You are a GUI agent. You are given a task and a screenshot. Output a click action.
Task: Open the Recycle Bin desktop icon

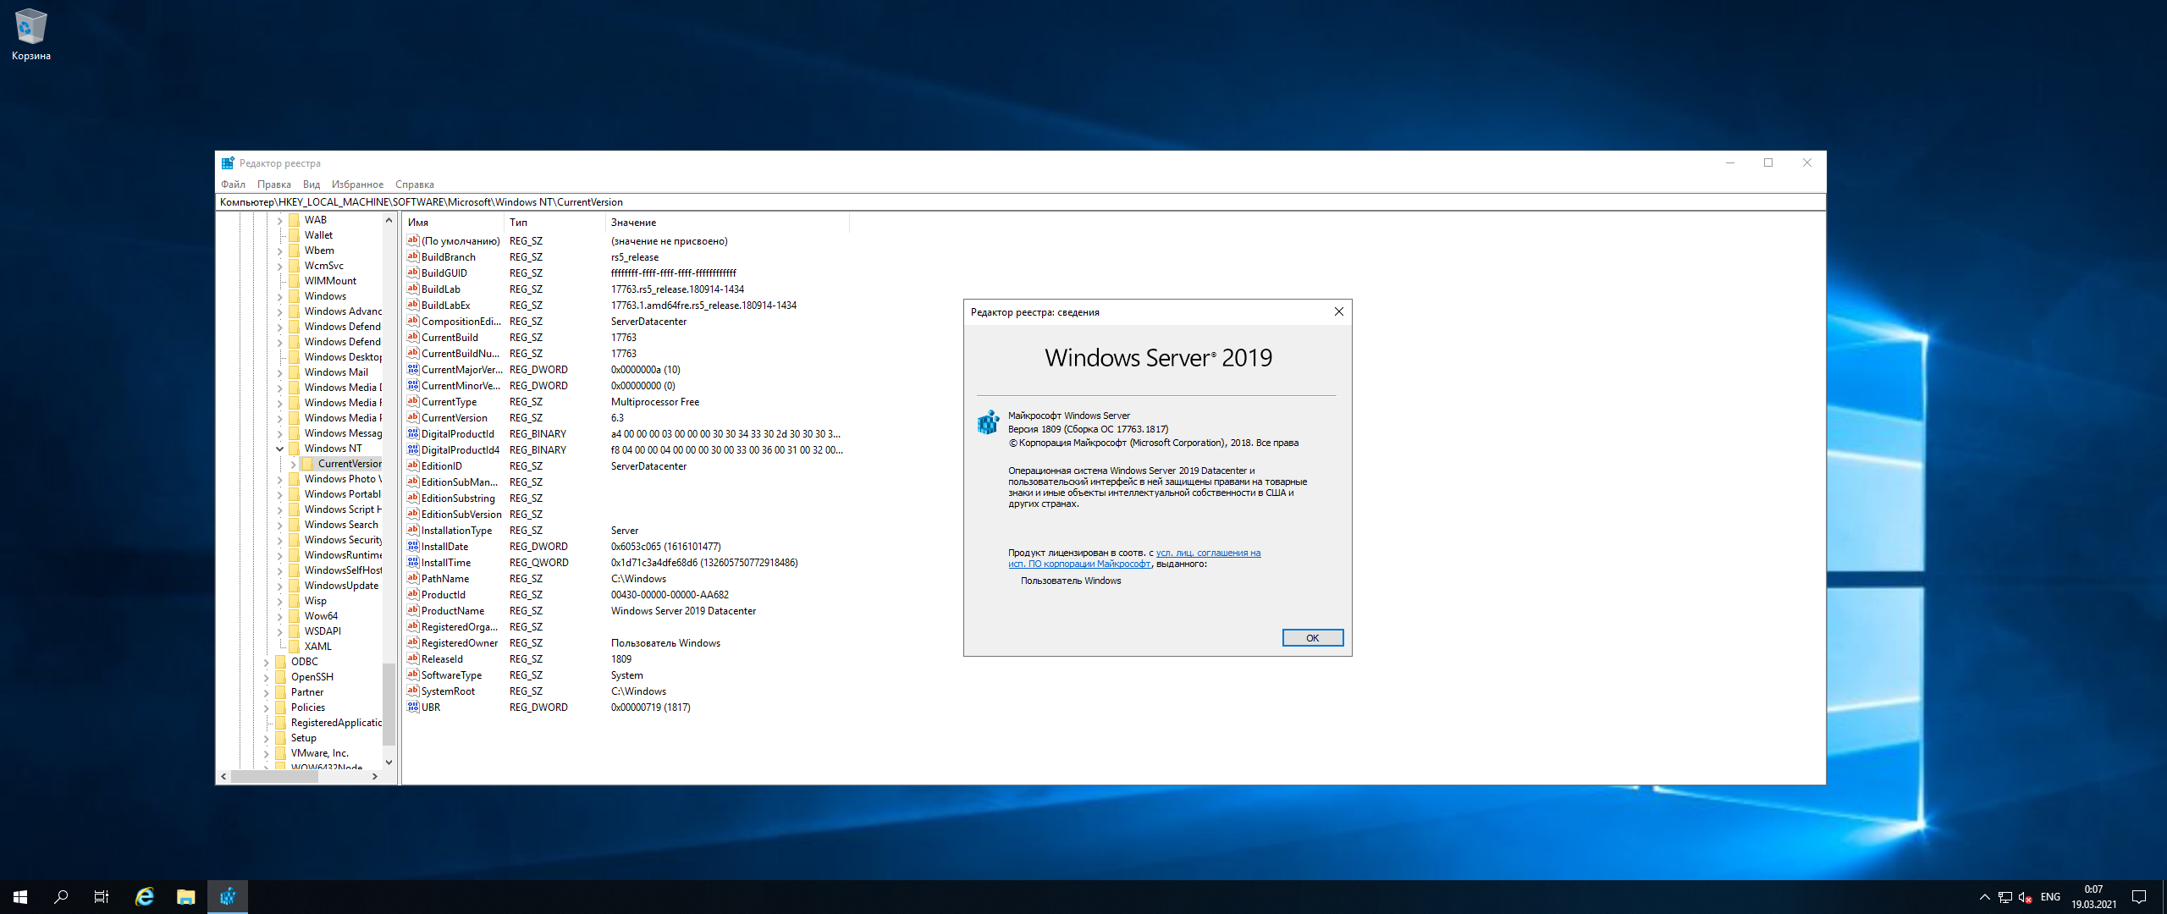30,36
